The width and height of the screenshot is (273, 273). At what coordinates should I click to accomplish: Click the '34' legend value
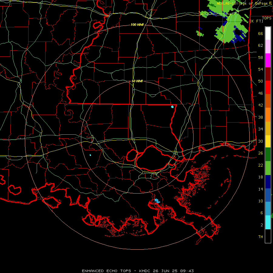click(261, 129)
